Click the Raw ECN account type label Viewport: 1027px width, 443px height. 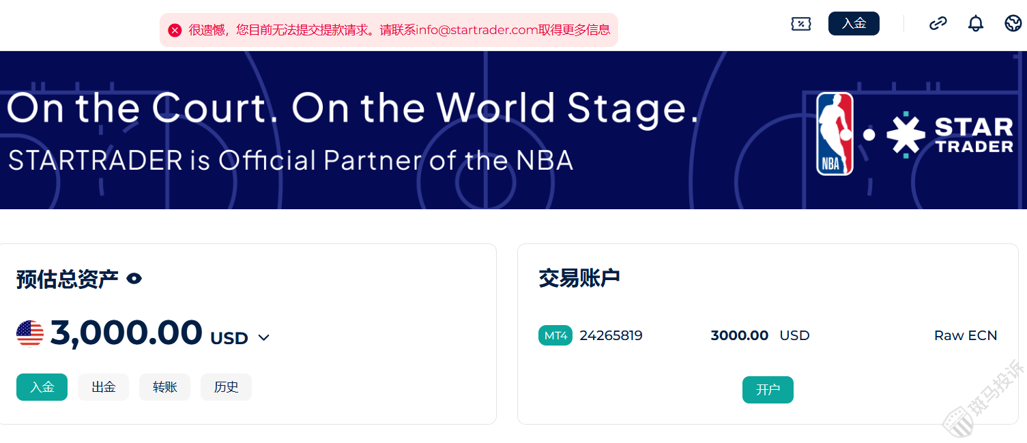tap(966, 335)
